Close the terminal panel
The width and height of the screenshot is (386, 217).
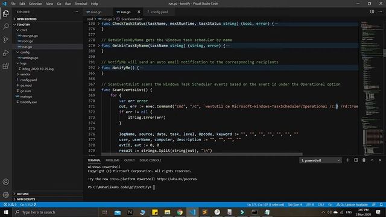pos(380,160)
